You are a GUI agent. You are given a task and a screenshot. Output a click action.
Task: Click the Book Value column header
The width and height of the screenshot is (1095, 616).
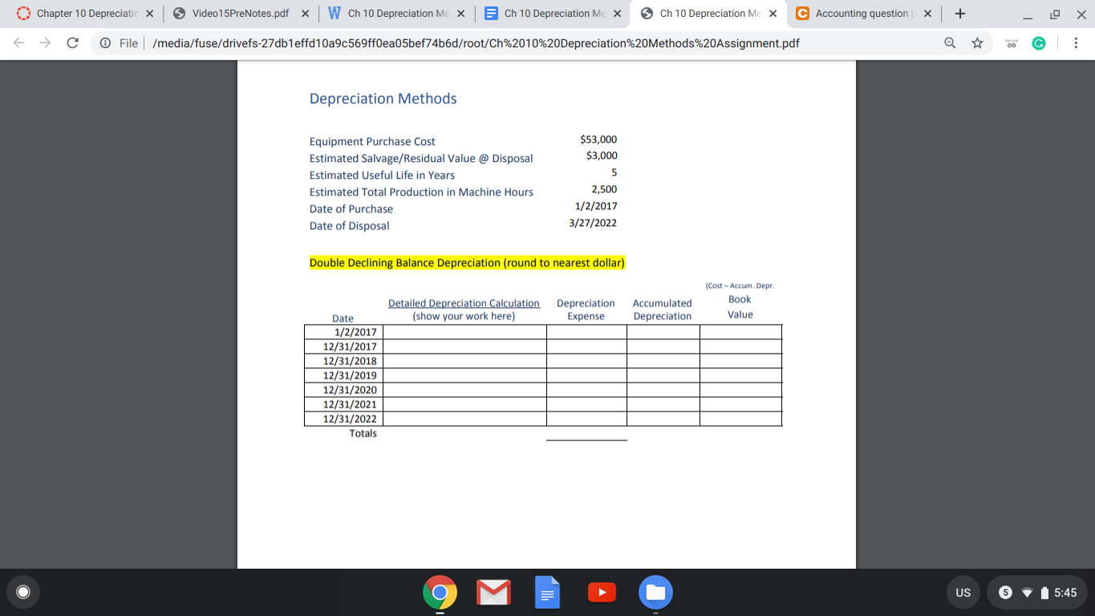740,306
